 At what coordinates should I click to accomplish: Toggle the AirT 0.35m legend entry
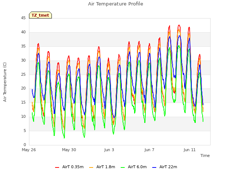pyautogui.click(x=69, y=167)
